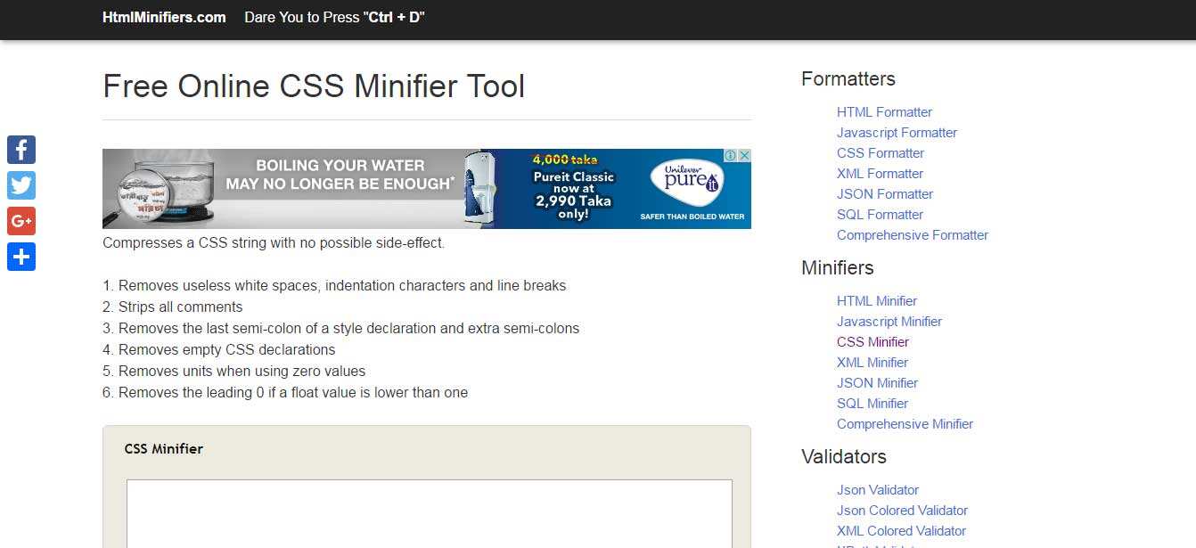The width and height of the screenshot is (1196, 548).
Task: Close the ad using the X icon
Action: [744, 156]
